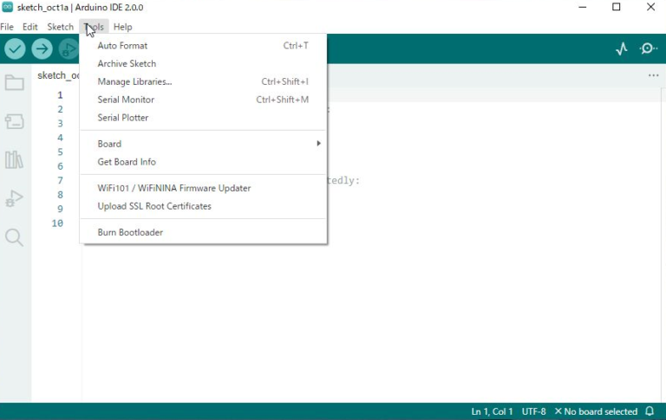Open the editor tab ellipsis menu
The width and height of the screenshot is (666, 420).
pos(653,75)
